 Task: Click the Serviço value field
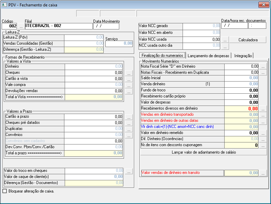pos(119,44)
